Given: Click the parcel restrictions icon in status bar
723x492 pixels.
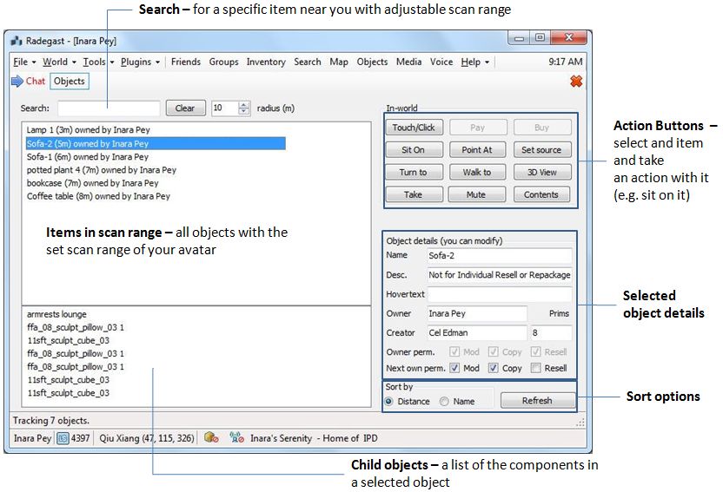Looking at the screenshot, I should click(210, 438).
